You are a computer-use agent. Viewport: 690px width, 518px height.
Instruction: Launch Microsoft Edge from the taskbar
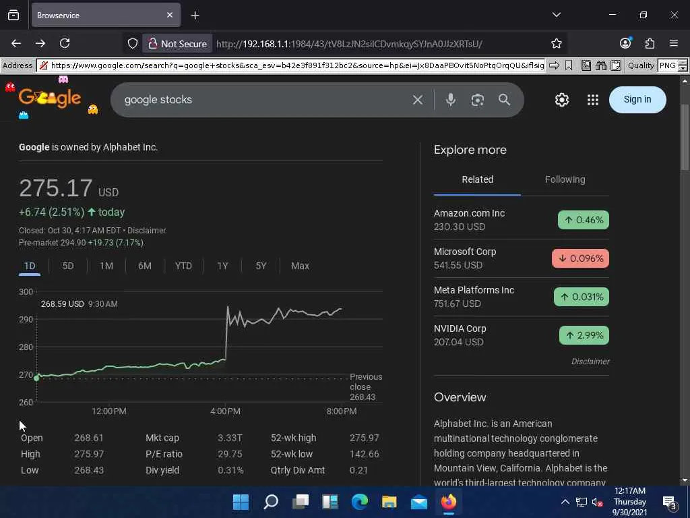point(360,502)
